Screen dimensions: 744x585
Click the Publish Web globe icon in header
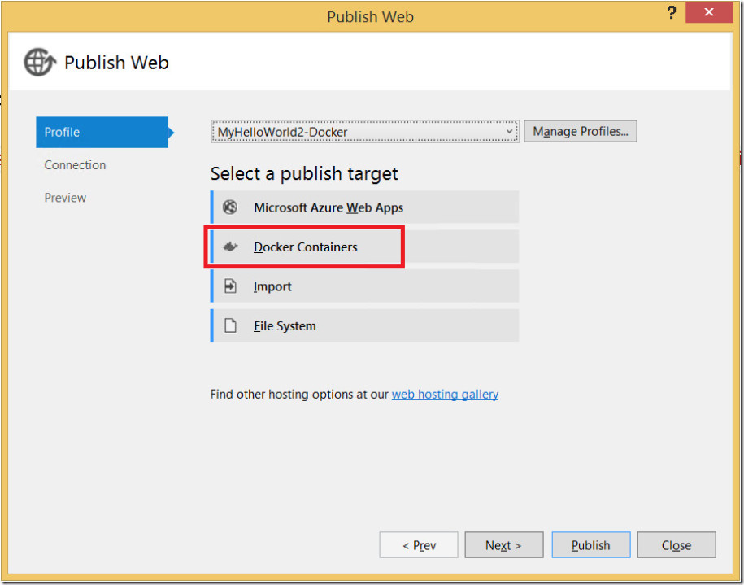point(39,62)
